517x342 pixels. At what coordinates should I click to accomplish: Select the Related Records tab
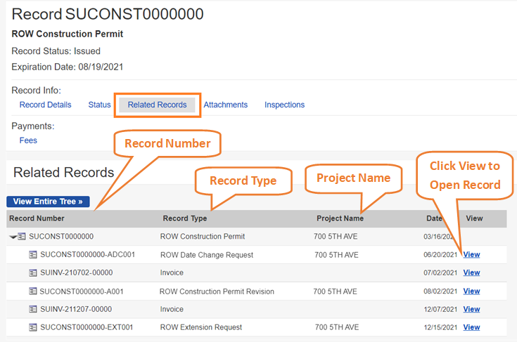click(157, 105)
